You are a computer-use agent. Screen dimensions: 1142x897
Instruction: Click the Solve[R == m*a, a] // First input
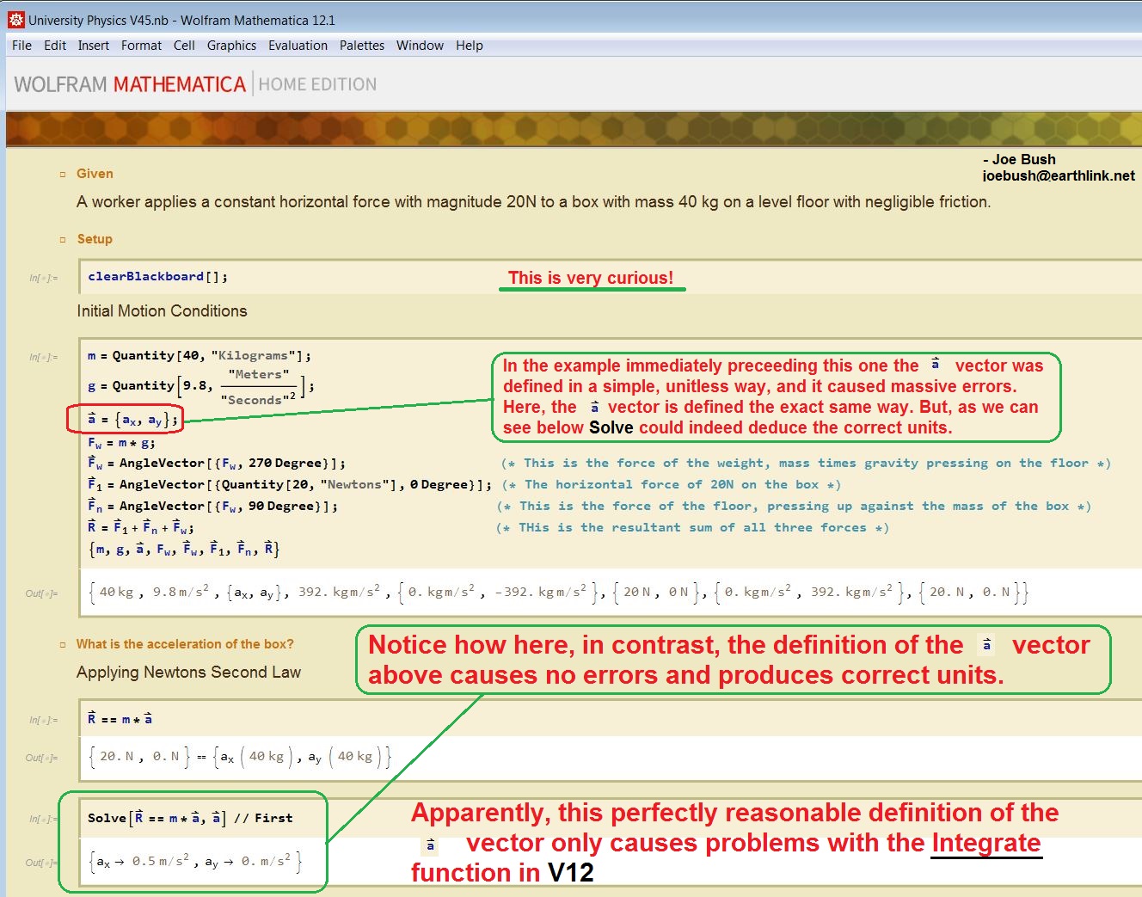pyautogui.click(x=190, y=818)
